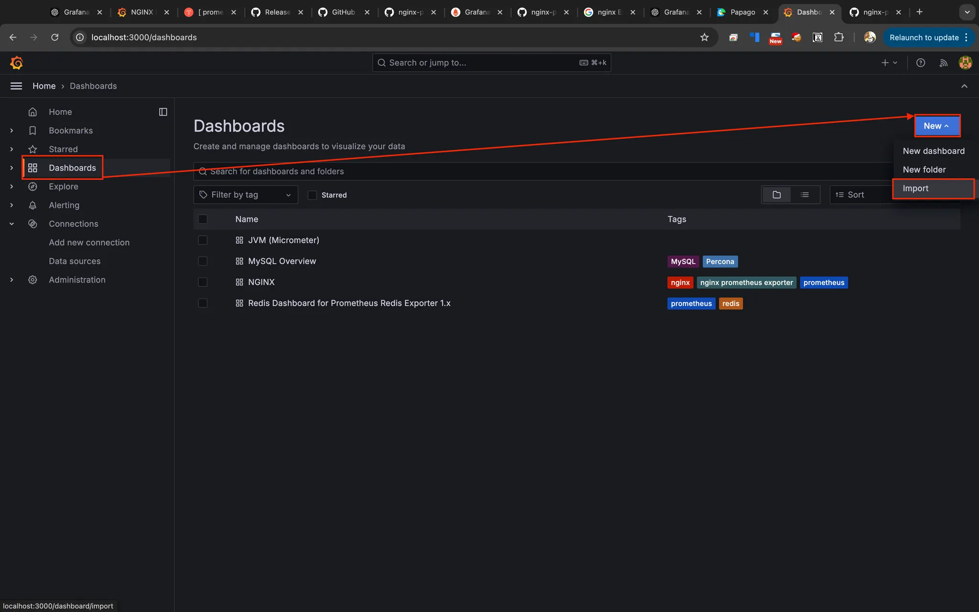Click the Grafana logo icon
Viewport: 979px width, 612px height.
pyautogui.click(x=16, y=63)
